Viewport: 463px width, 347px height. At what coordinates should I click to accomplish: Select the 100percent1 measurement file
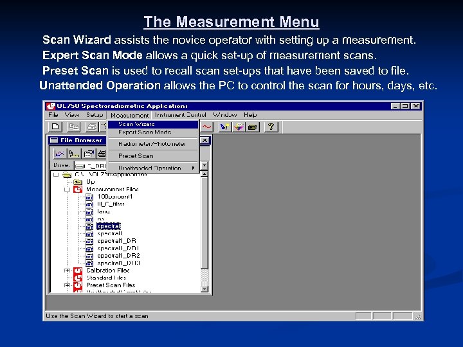coord(115,197)
